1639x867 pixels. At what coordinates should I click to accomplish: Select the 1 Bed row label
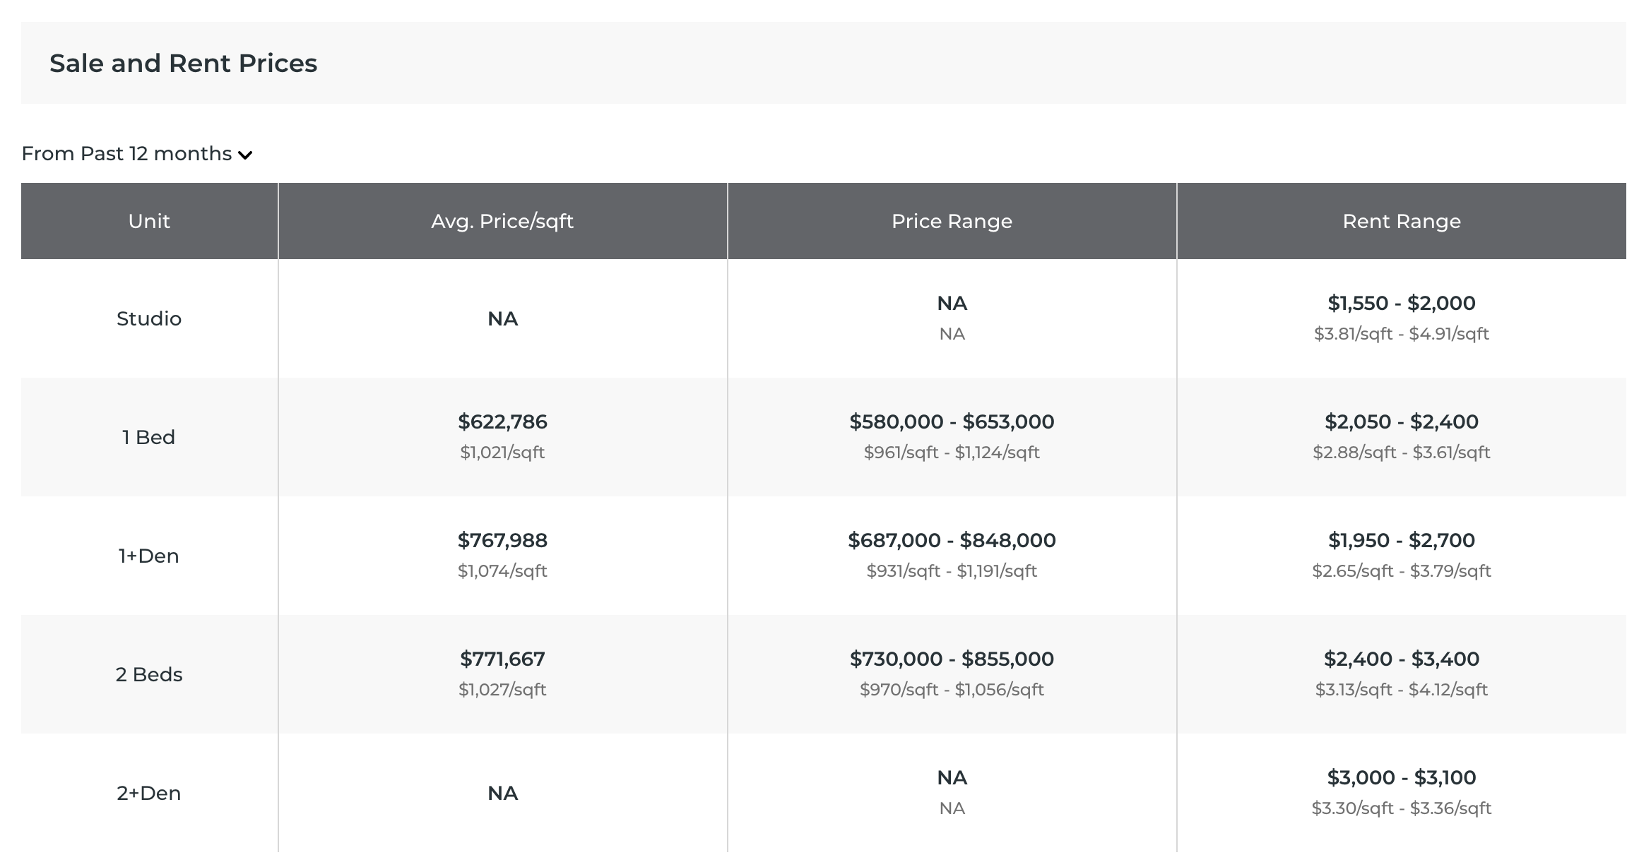(149, 438)
